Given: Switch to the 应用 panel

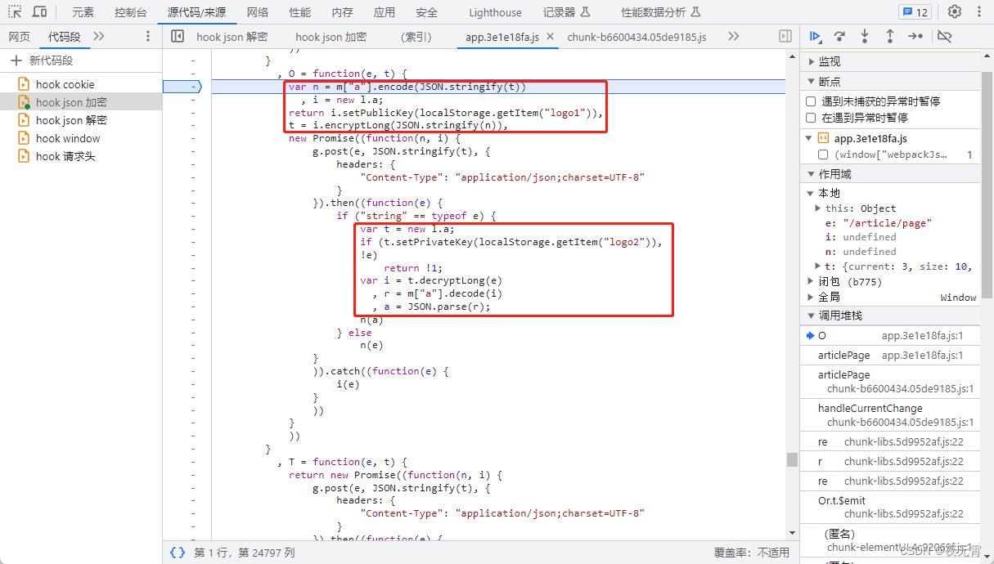Looking at the screenshot, I should 385,12.
